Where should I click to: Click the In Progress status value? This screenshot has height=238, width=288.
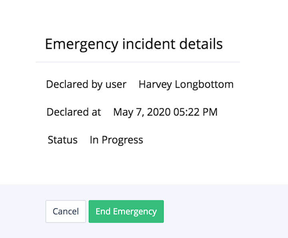coord(116,140)
